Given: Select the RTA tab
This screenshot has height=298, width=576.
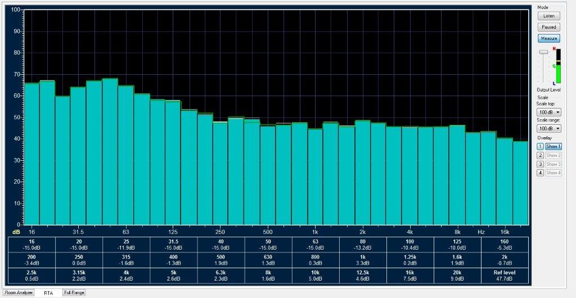Looking at the screenshot, I should [48, 292].
